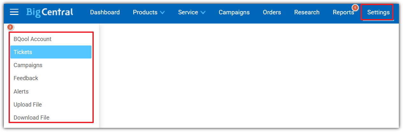Click the red number 1 badge

[x=355, y=7]
